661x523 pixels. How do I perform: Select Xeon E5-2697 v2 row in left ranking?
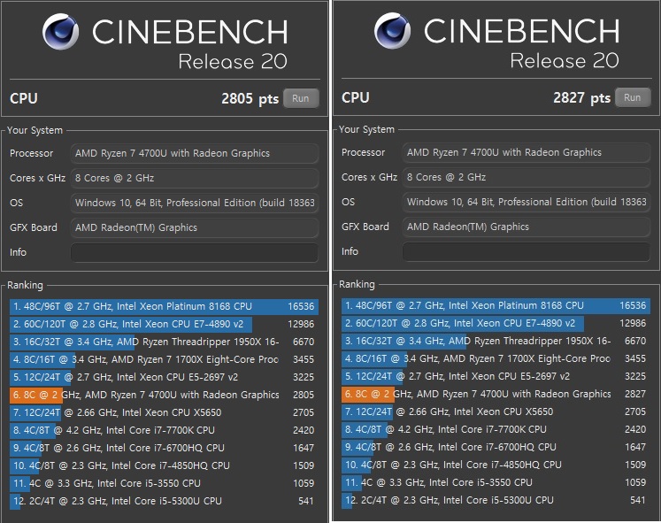click(164, 377)
